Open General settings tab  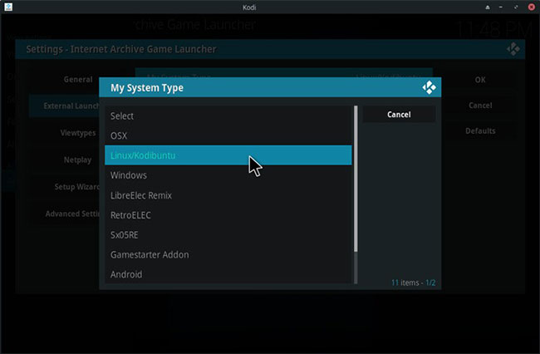point(78,80)
